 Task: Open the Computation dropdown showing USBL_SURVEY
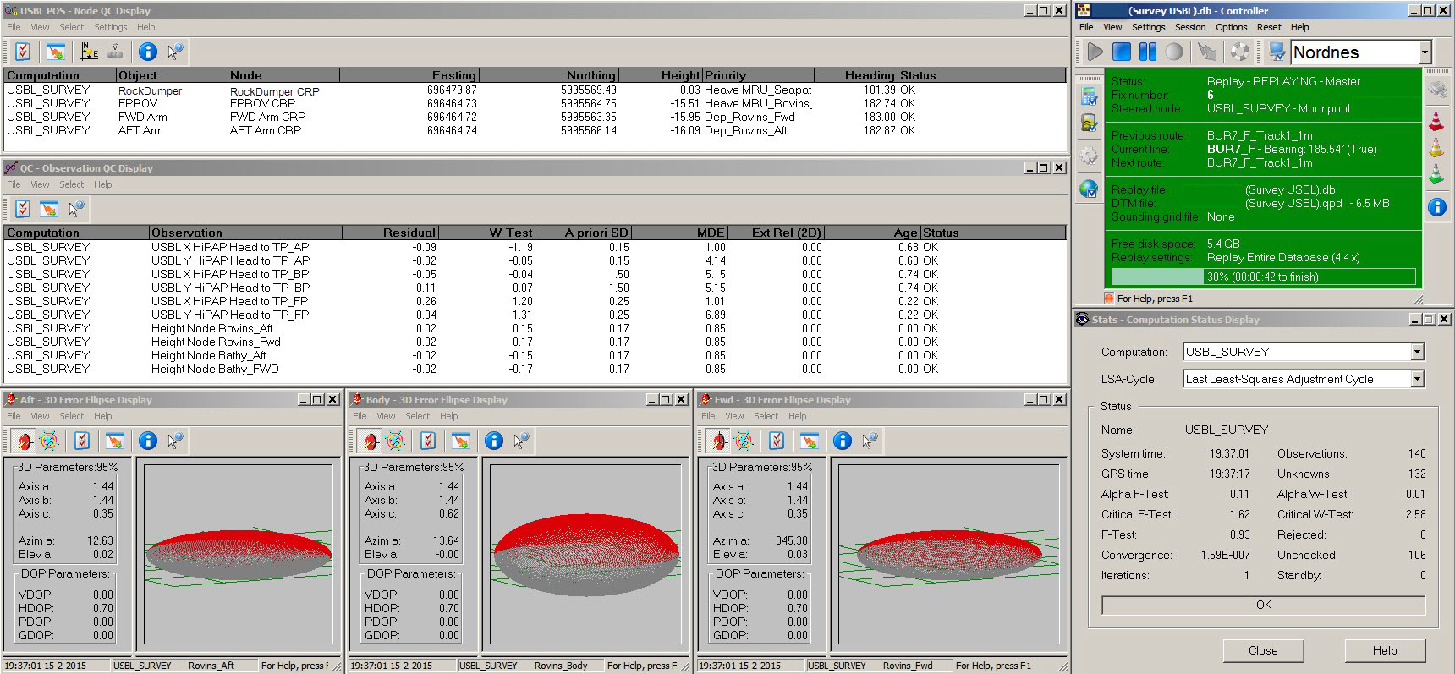(1418, 352)
